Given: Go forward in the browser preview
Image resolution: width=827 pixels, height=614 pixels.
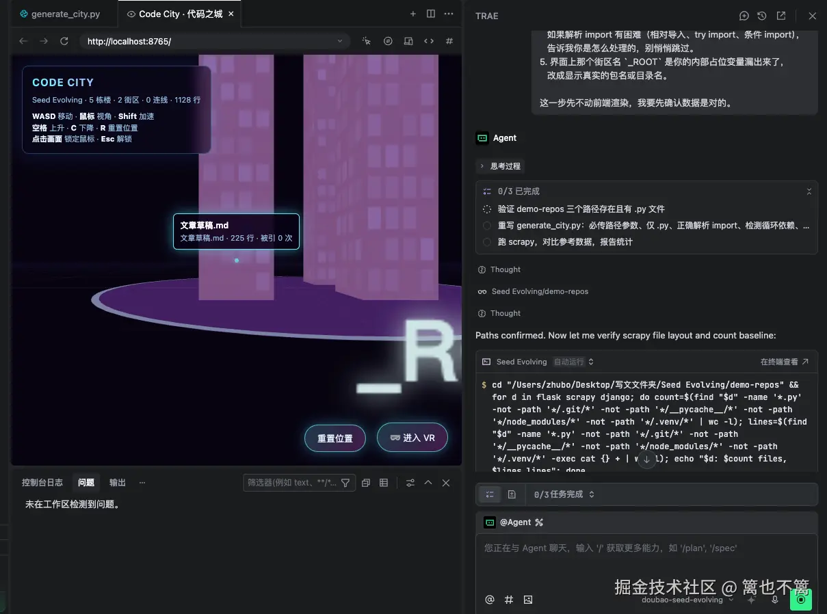Looking at the screenshot, I should tap(44, 41).
